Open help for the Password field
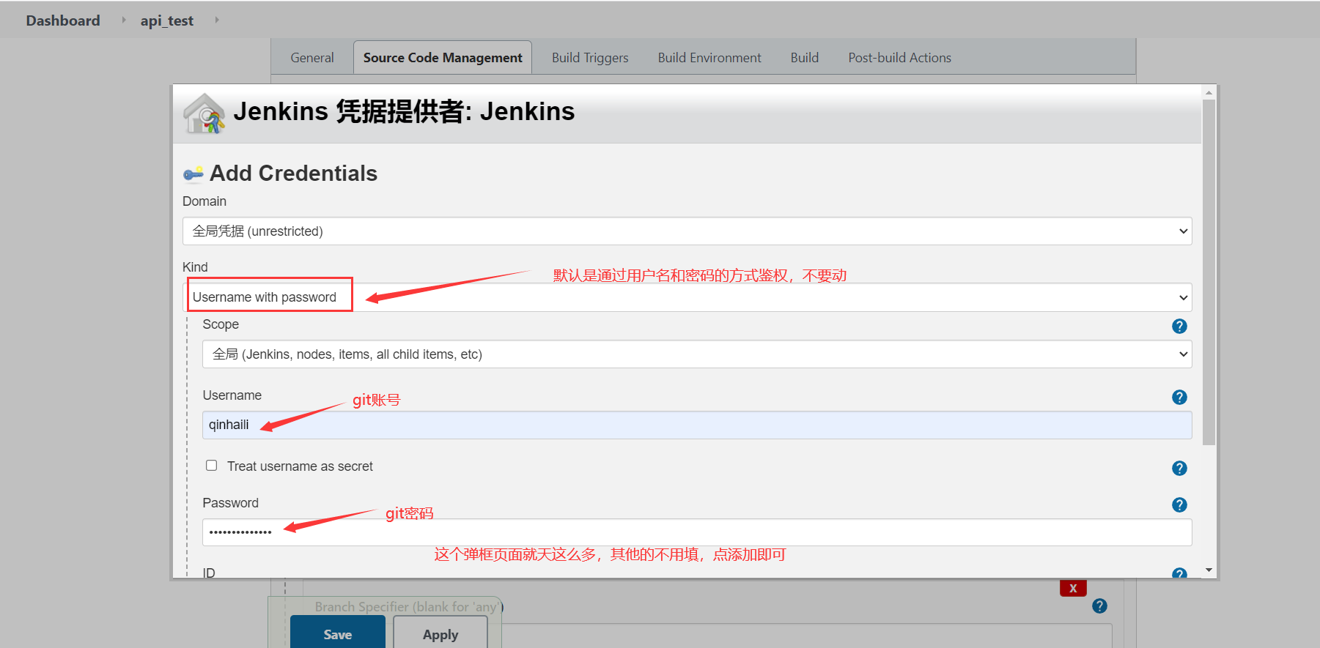 tap(1179, 504)
